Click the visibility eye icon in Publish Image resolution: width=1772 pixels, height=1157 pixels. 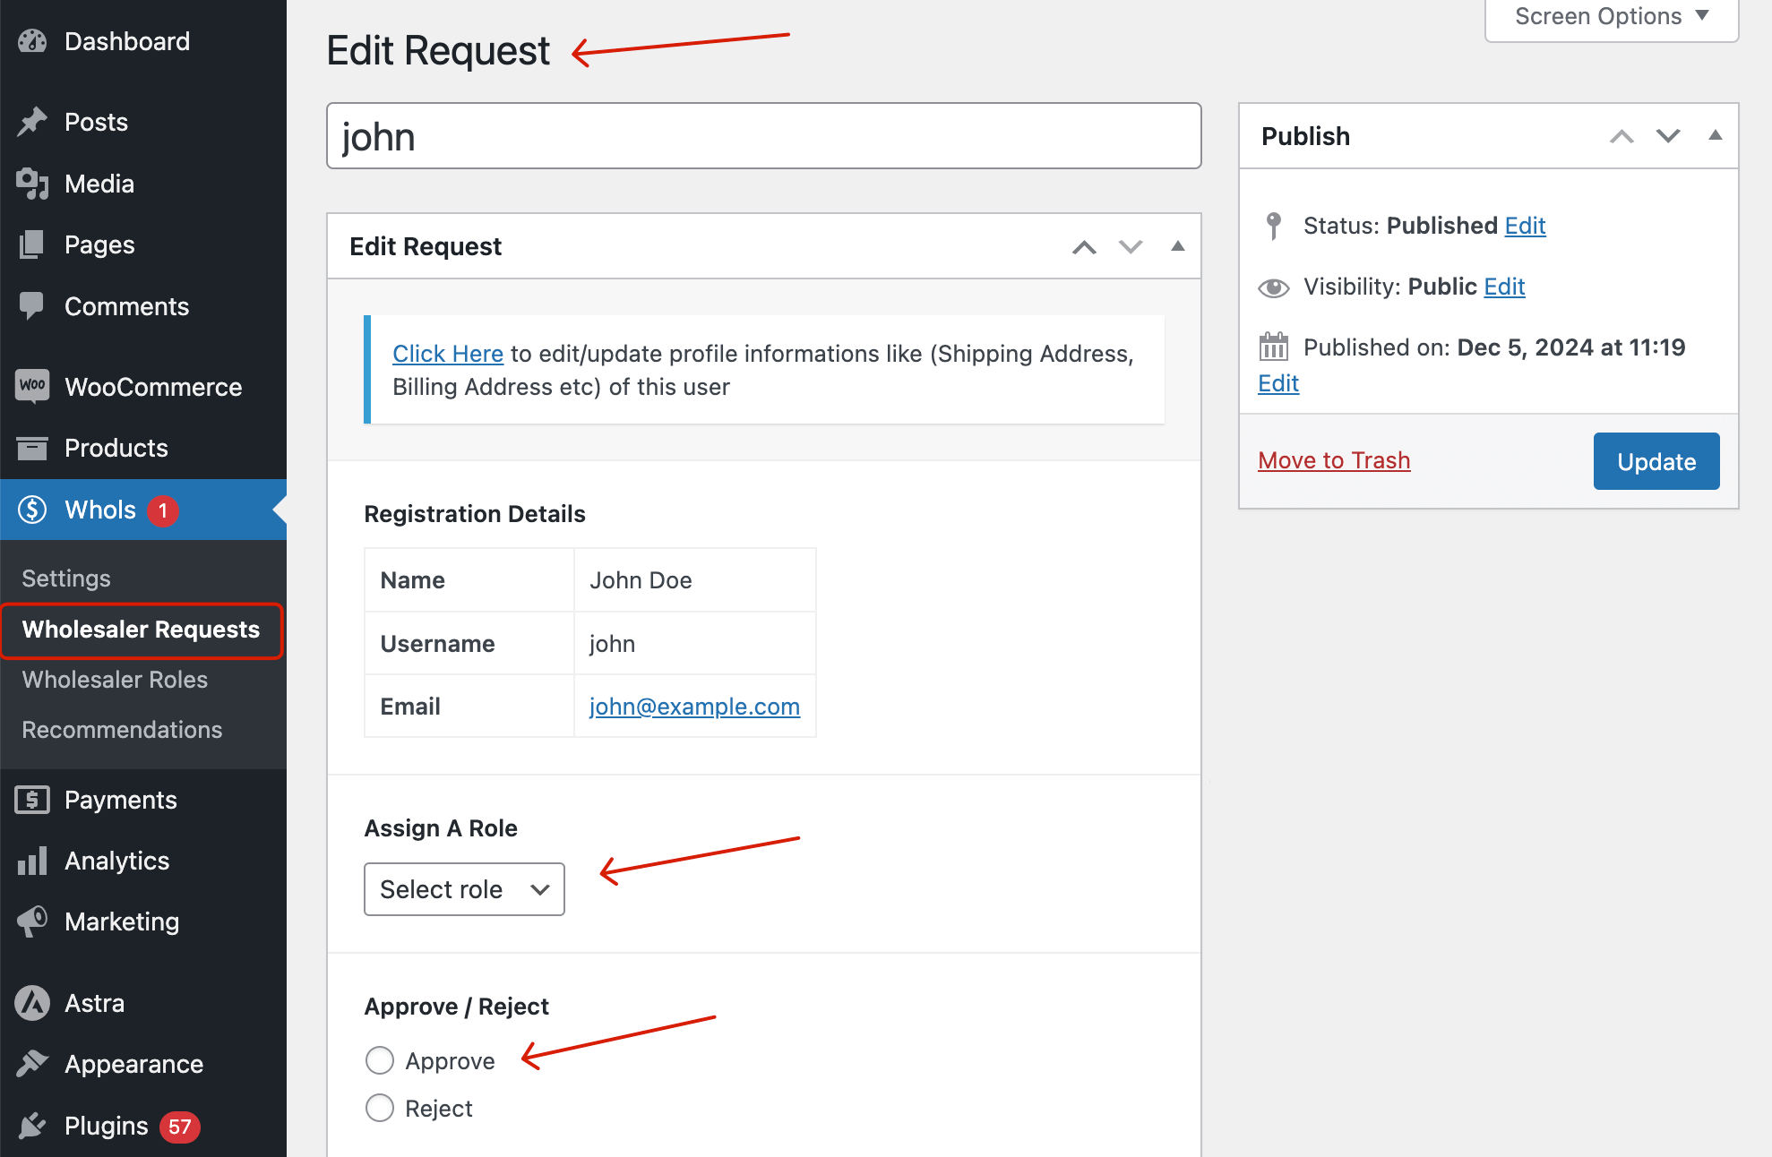click(x=1273, y=287)
